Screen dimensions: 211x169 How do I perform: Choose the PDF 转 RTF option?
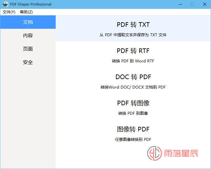pyautogui.click(x=133, y=55)
